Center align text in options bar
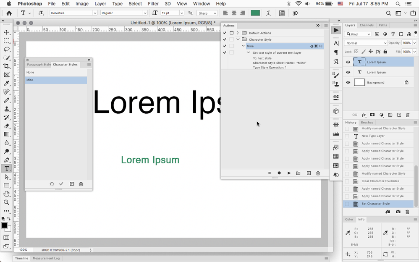Screen dimensions: 419x262 (234, 13)
